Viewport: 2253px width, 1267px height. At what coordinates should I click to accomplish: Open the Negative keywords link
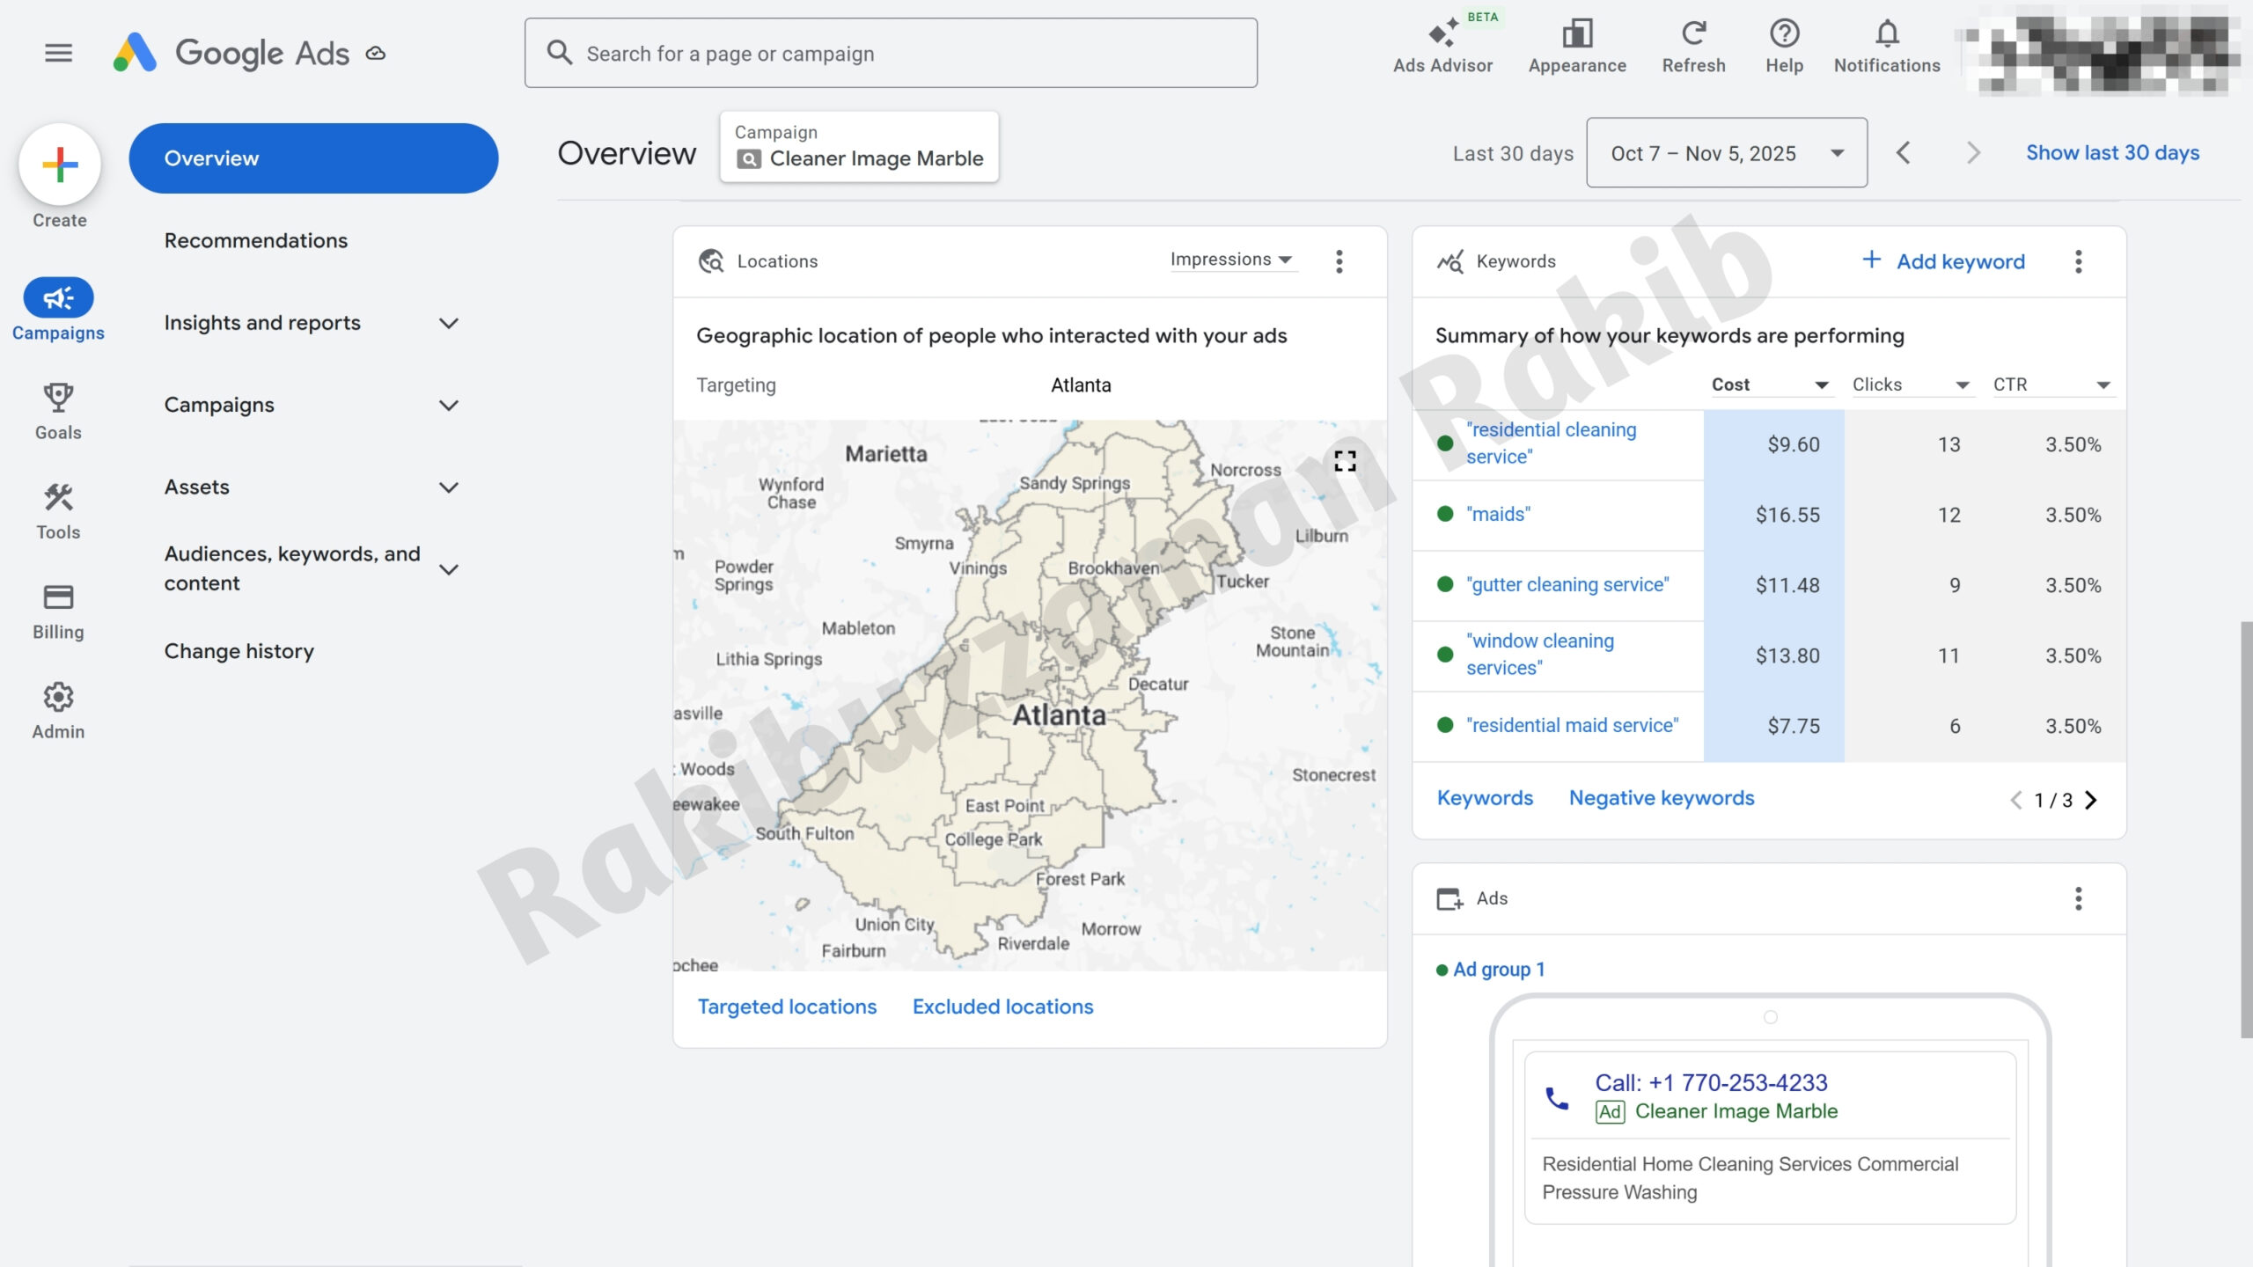pos(1661,798)
